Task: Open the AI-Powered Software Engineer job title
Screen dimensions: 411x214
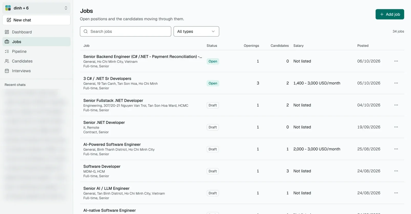Action: click(x=112, y=144)
